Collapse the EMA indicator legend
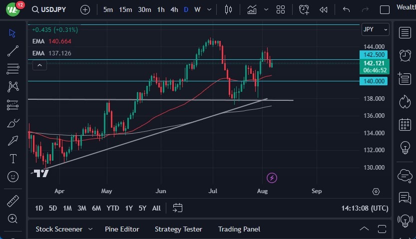 [x=39, y=65]
